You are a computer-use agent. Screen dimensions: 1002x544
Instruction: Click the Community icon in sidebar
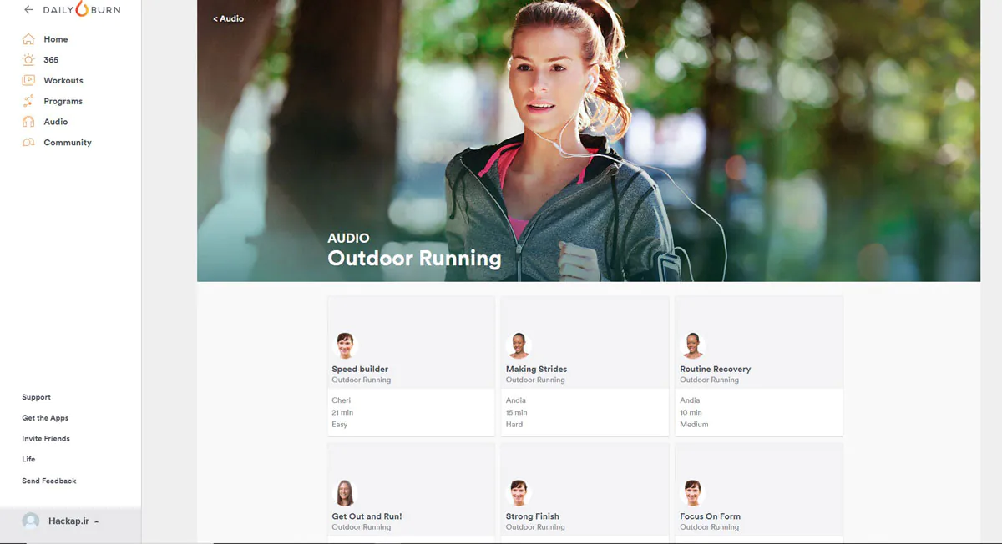pyautogui.click(x=28, y=143)
